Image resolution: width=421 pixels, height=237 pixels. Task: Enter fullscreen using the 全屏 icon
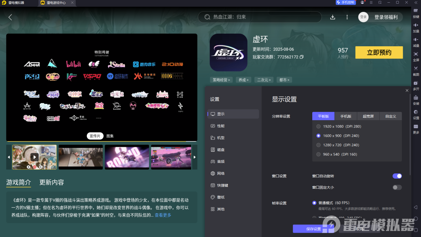pos(416,57)
